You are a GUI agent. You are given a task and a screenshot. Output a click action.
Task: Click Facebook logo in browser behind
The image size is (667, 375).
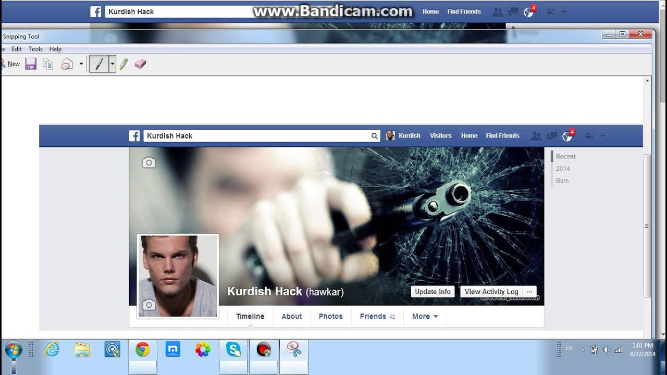[95, 11]
